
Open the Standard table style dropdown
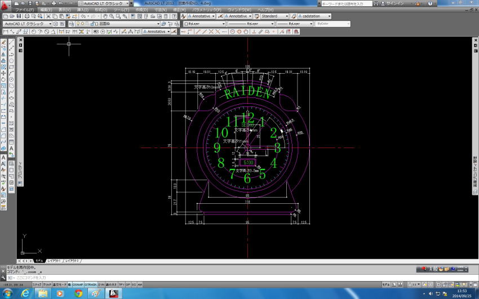click(x=274, y=16)
